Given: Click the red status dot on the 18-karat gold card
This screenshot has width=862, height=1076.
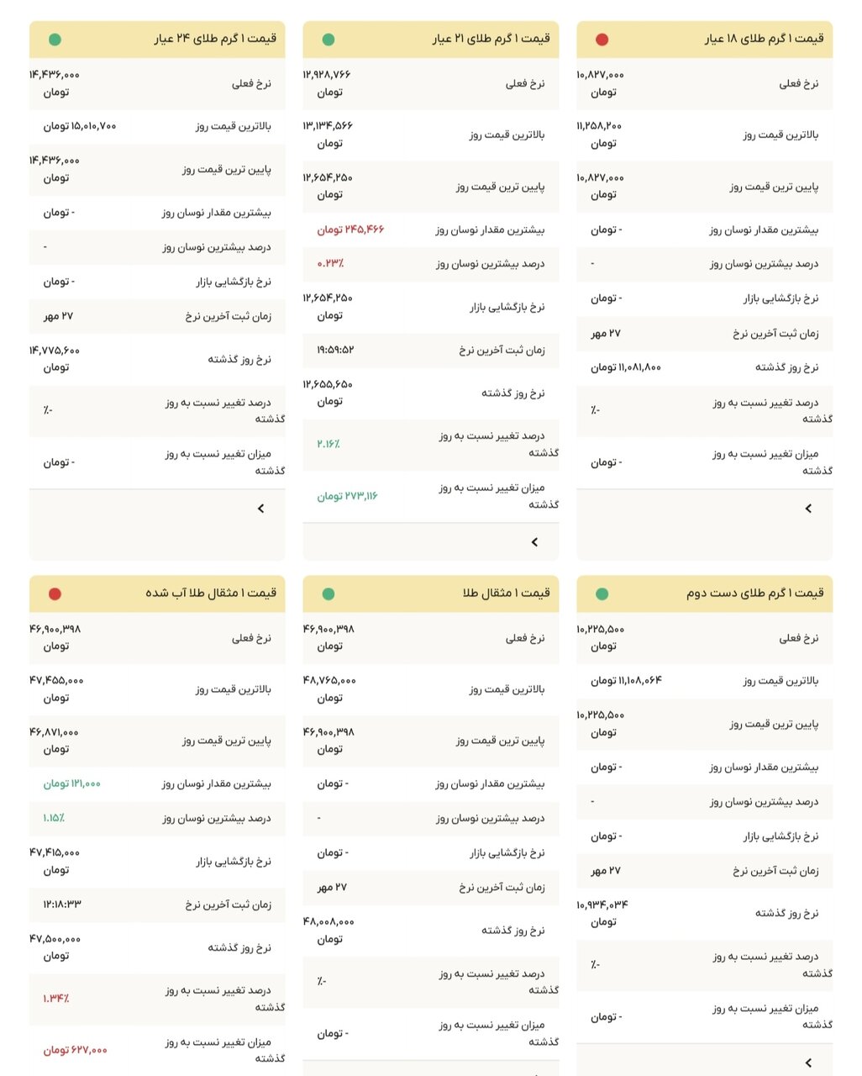Looking at the screenshot, I should coord(600,38).
